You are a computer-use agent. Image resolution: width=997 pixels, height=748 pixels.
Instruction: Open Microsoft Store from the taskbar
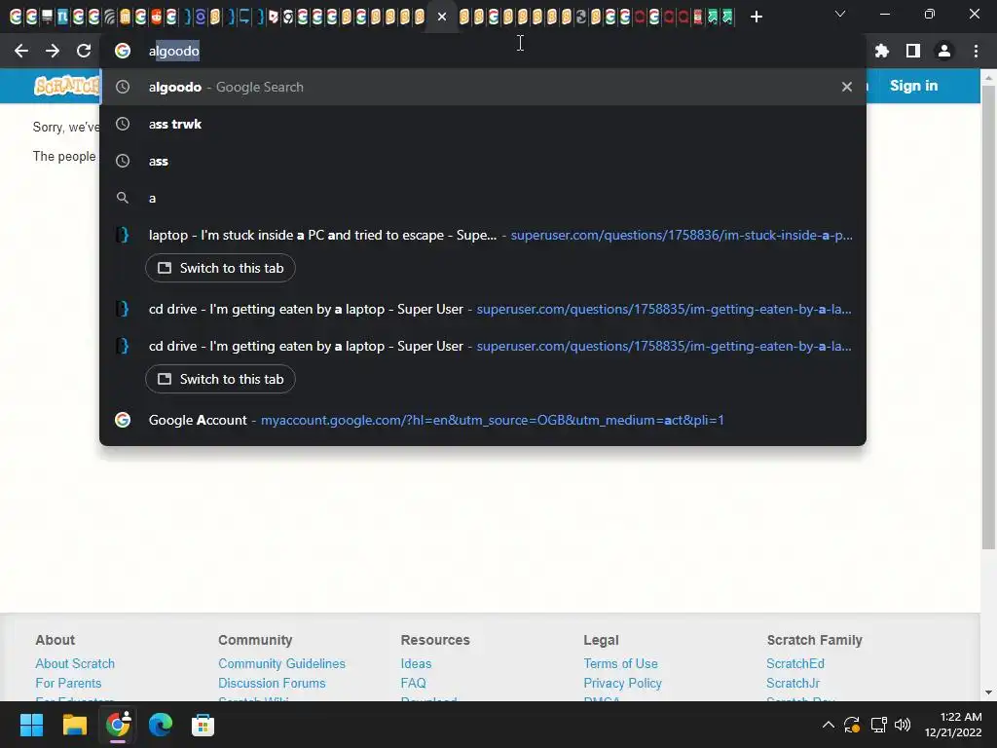[x=203, y=725]
